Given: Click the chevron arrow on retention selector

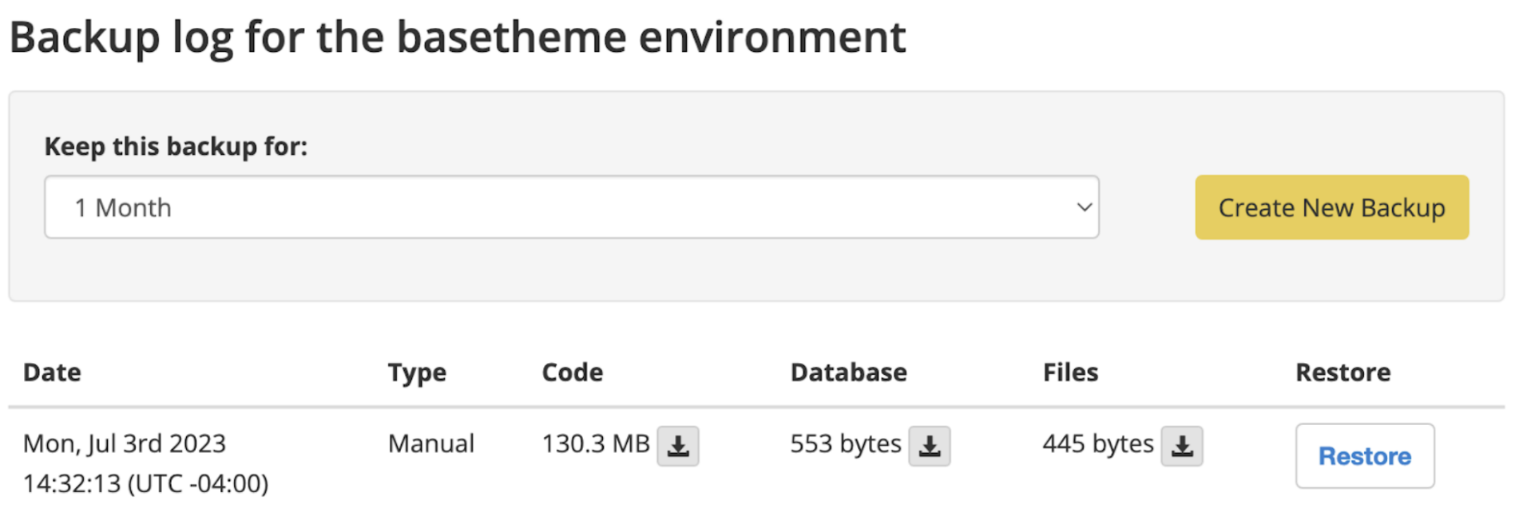Looking at the screenshot, I should (x=1084, y=207).
